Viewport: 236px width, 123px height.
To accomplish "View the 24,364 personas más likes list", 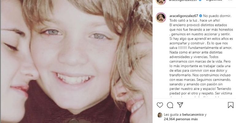I will click(x=181, y=119).
